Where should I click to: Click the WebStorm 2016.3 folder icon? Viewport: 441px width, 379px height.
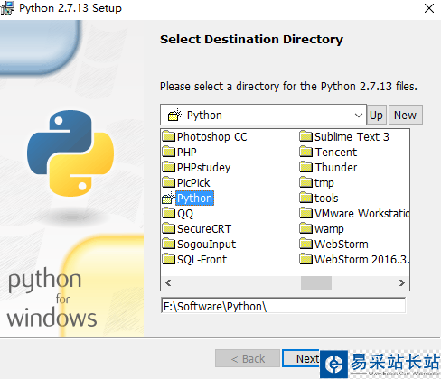(306, 259)
